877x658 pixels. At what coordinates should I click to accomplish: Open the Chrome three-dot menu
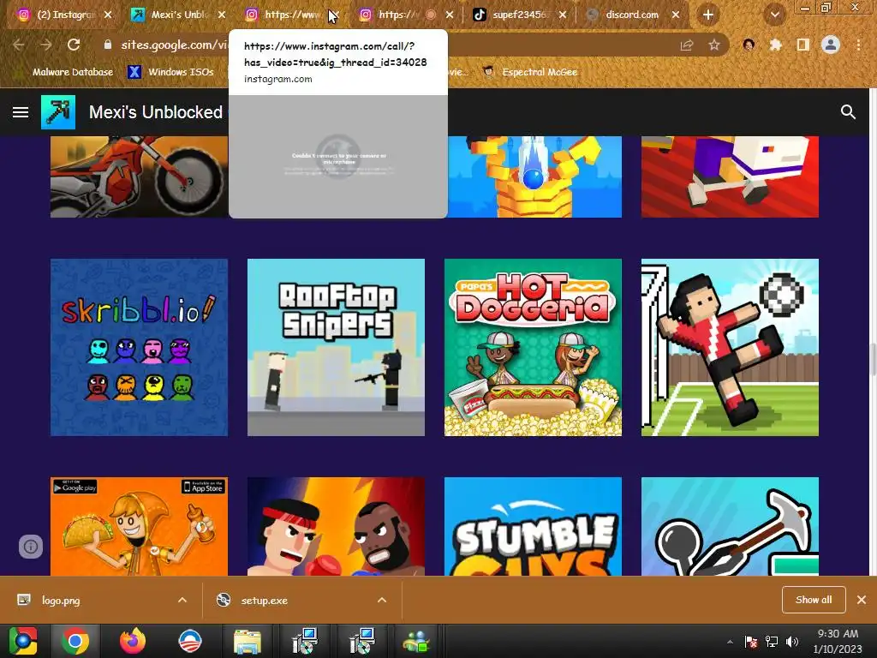tap(858, 45)
